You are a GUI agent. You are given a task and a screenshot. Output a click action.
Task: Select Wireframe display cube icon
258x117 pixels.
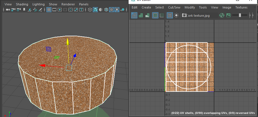(90, 10)
